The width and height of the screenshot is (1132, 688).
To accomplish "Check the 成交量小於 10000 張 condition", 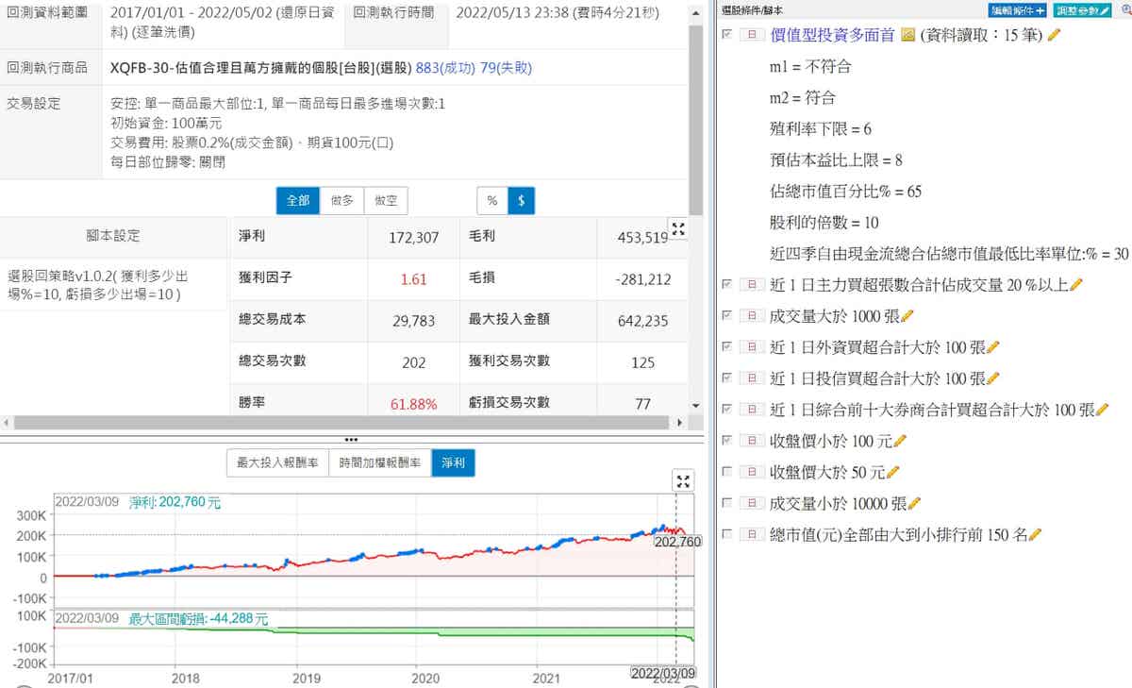I will (726, 503).
